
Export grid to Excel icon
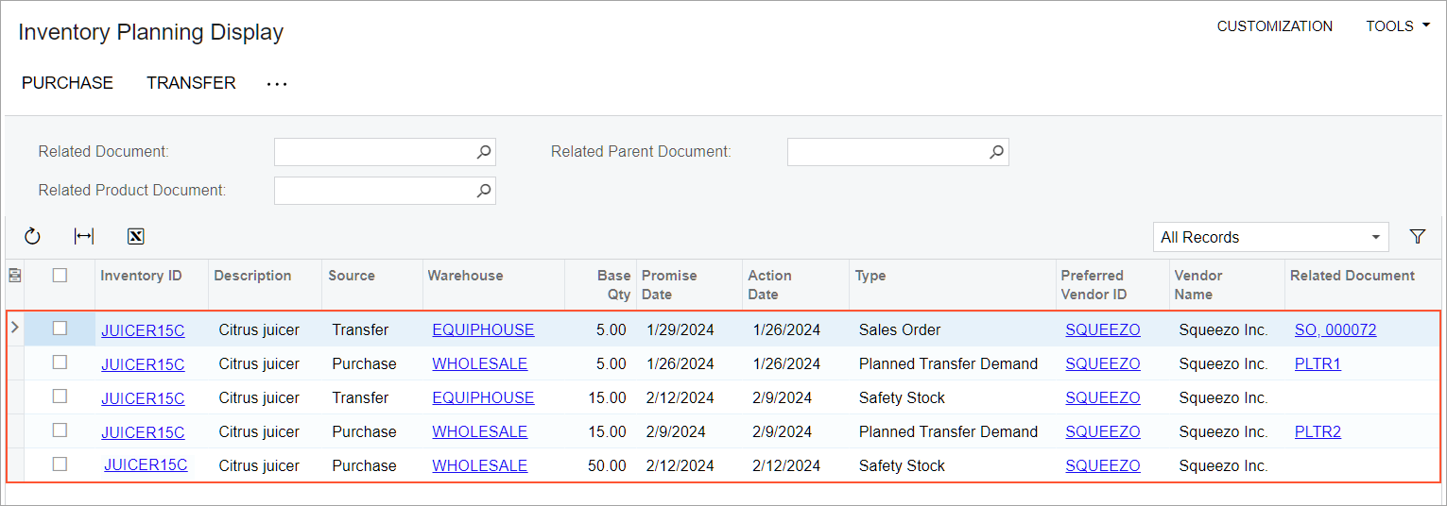(135, 237)
